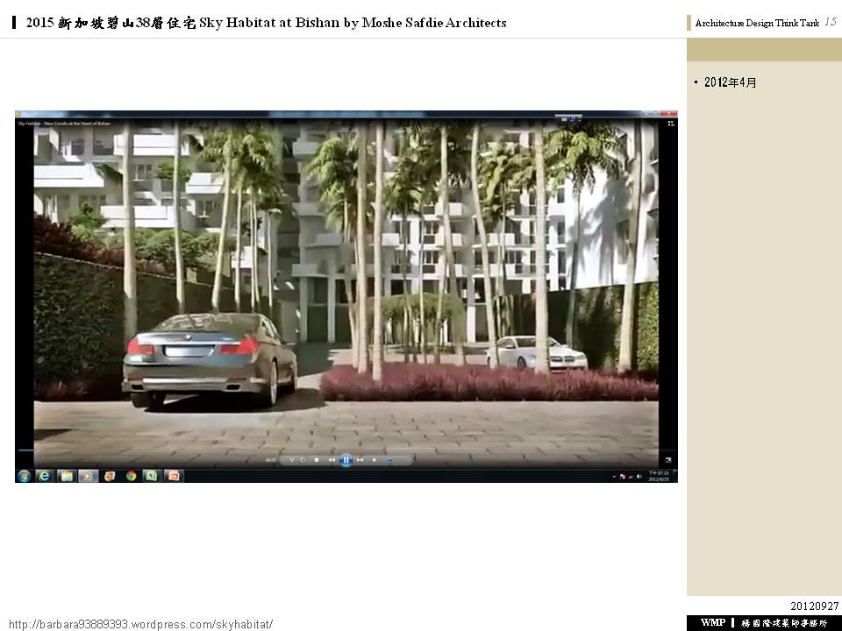Toggle shuffle mode in the media player

pyautogui.click(x=293, y=459)
